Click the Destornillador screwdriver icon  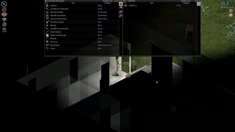47,32
